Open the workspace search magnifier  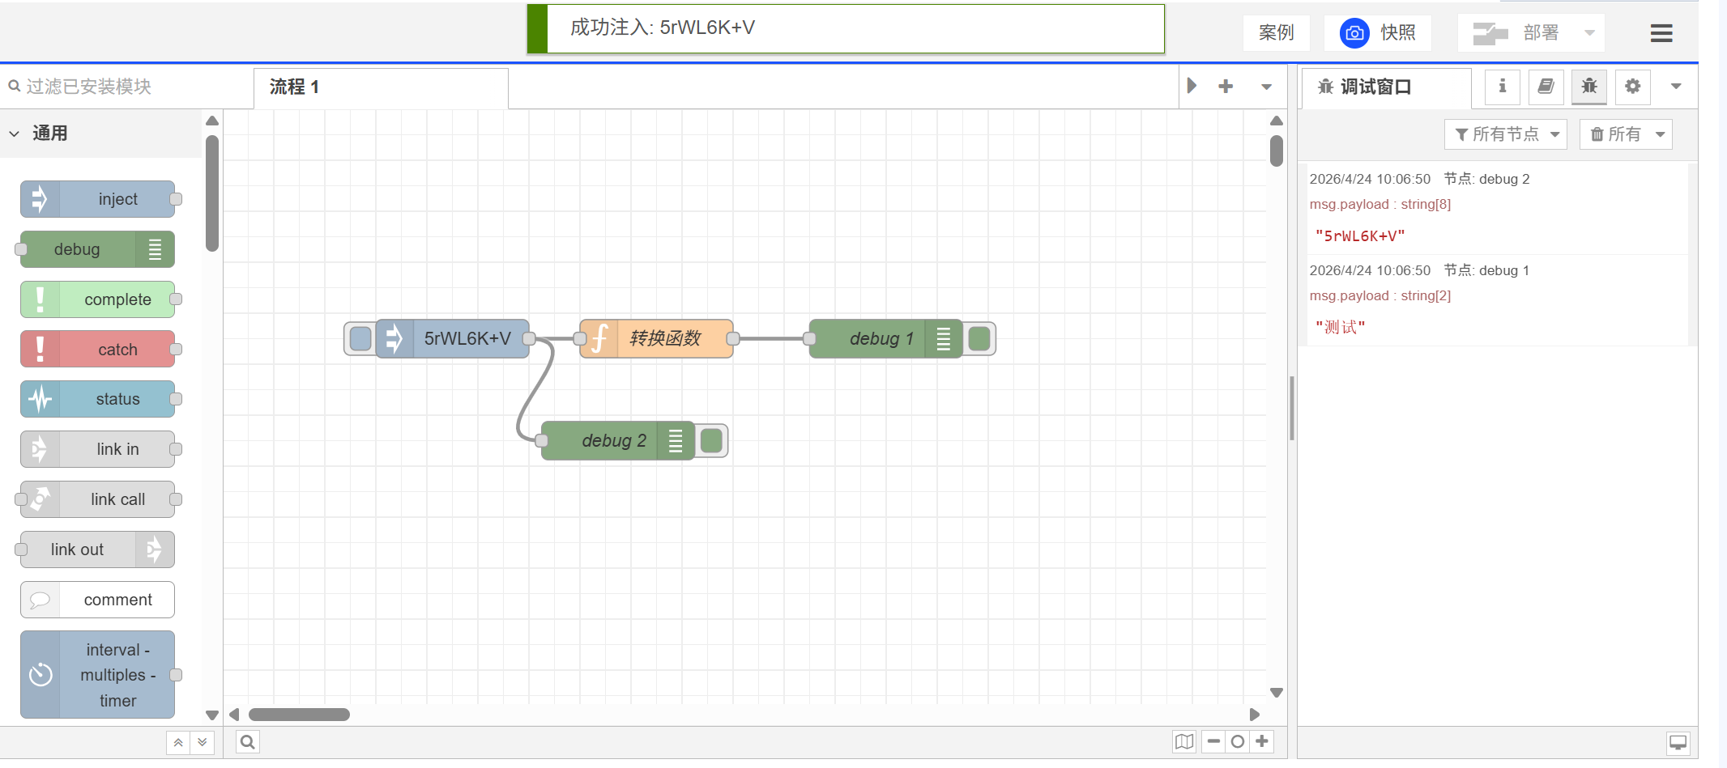tap(248, 742)
